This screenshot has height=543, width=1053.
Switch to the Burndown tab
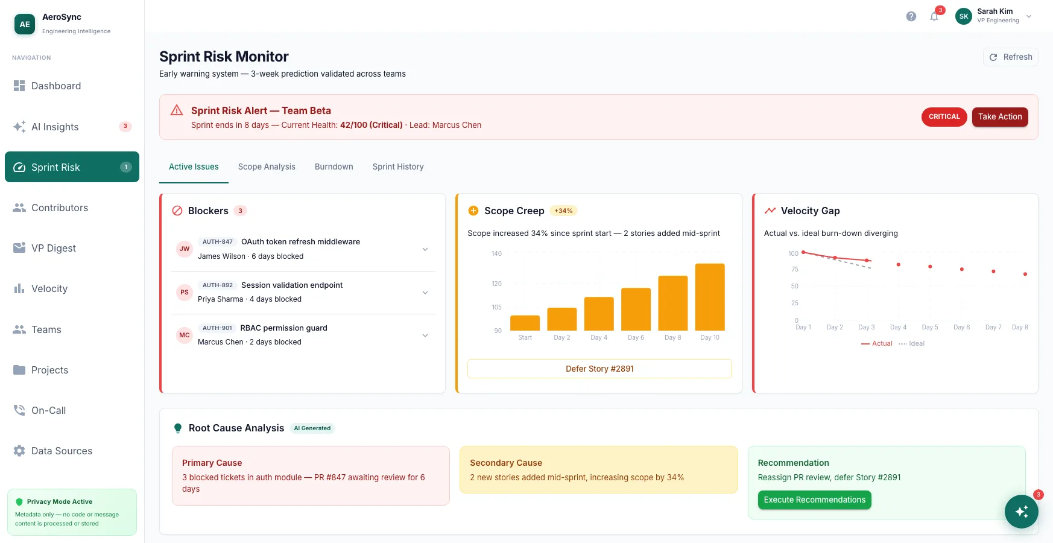click(334, 167)
